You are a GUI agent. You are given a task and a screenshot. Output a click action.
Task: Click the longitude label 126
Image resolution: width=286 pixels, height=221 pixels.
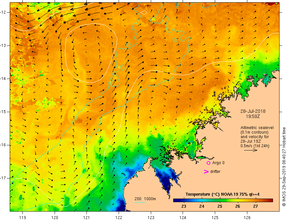click(247, 217)
